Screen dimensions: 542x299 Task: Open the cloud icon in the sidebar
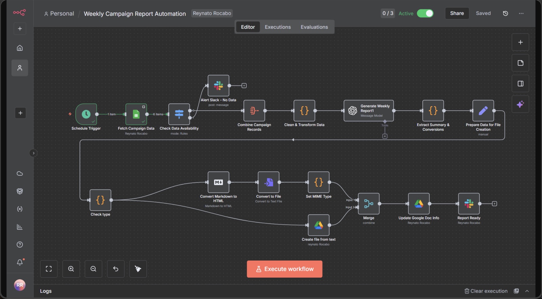tap(20, 173)
